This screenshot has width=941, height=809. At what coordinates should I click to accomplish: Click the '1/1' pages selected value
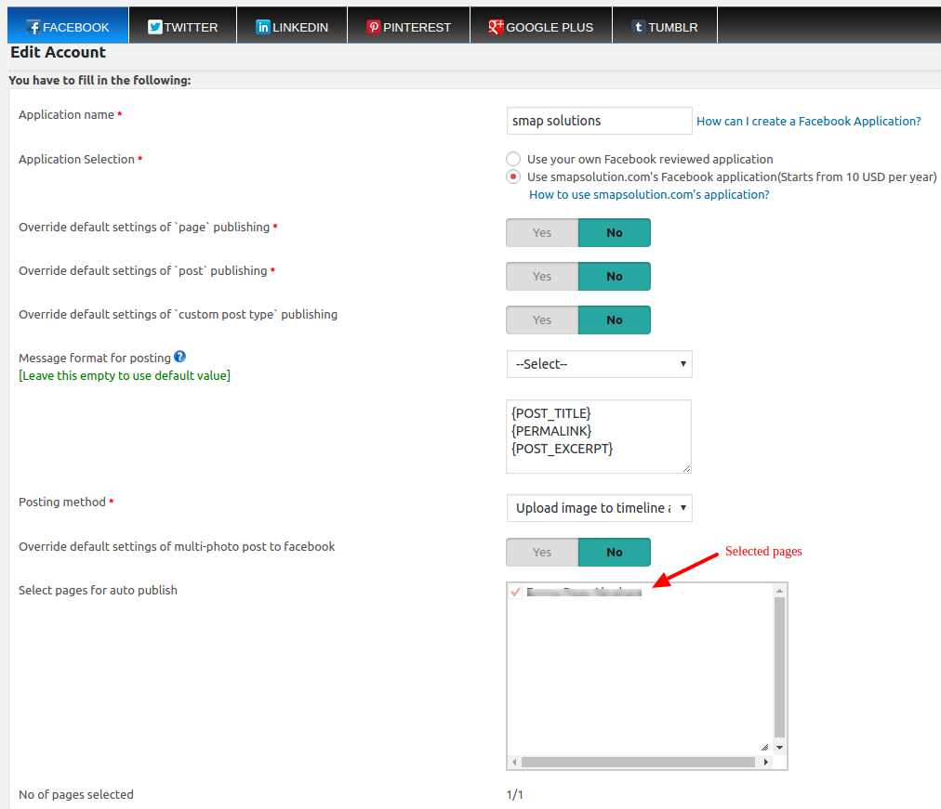(x=515, y=795)
